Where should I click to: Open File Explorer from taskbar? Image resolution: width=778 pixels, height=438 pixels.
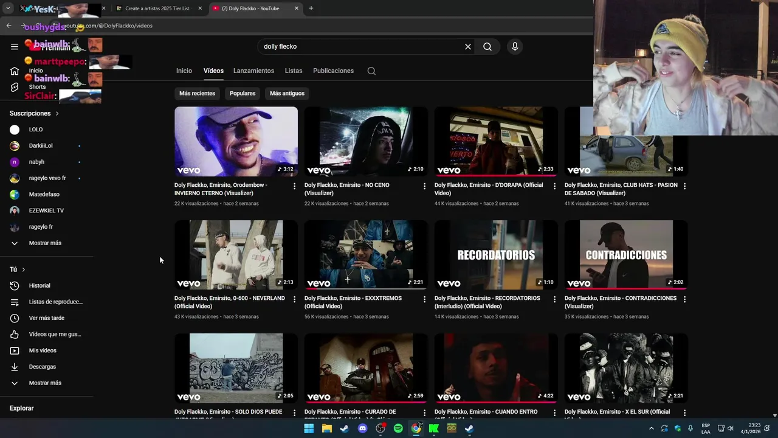click(327, 428)
